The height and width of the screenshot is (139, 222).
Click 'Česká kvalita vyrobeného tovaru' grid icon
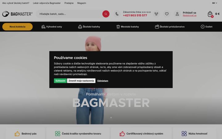pyautogui.click(x=58, y=134)
